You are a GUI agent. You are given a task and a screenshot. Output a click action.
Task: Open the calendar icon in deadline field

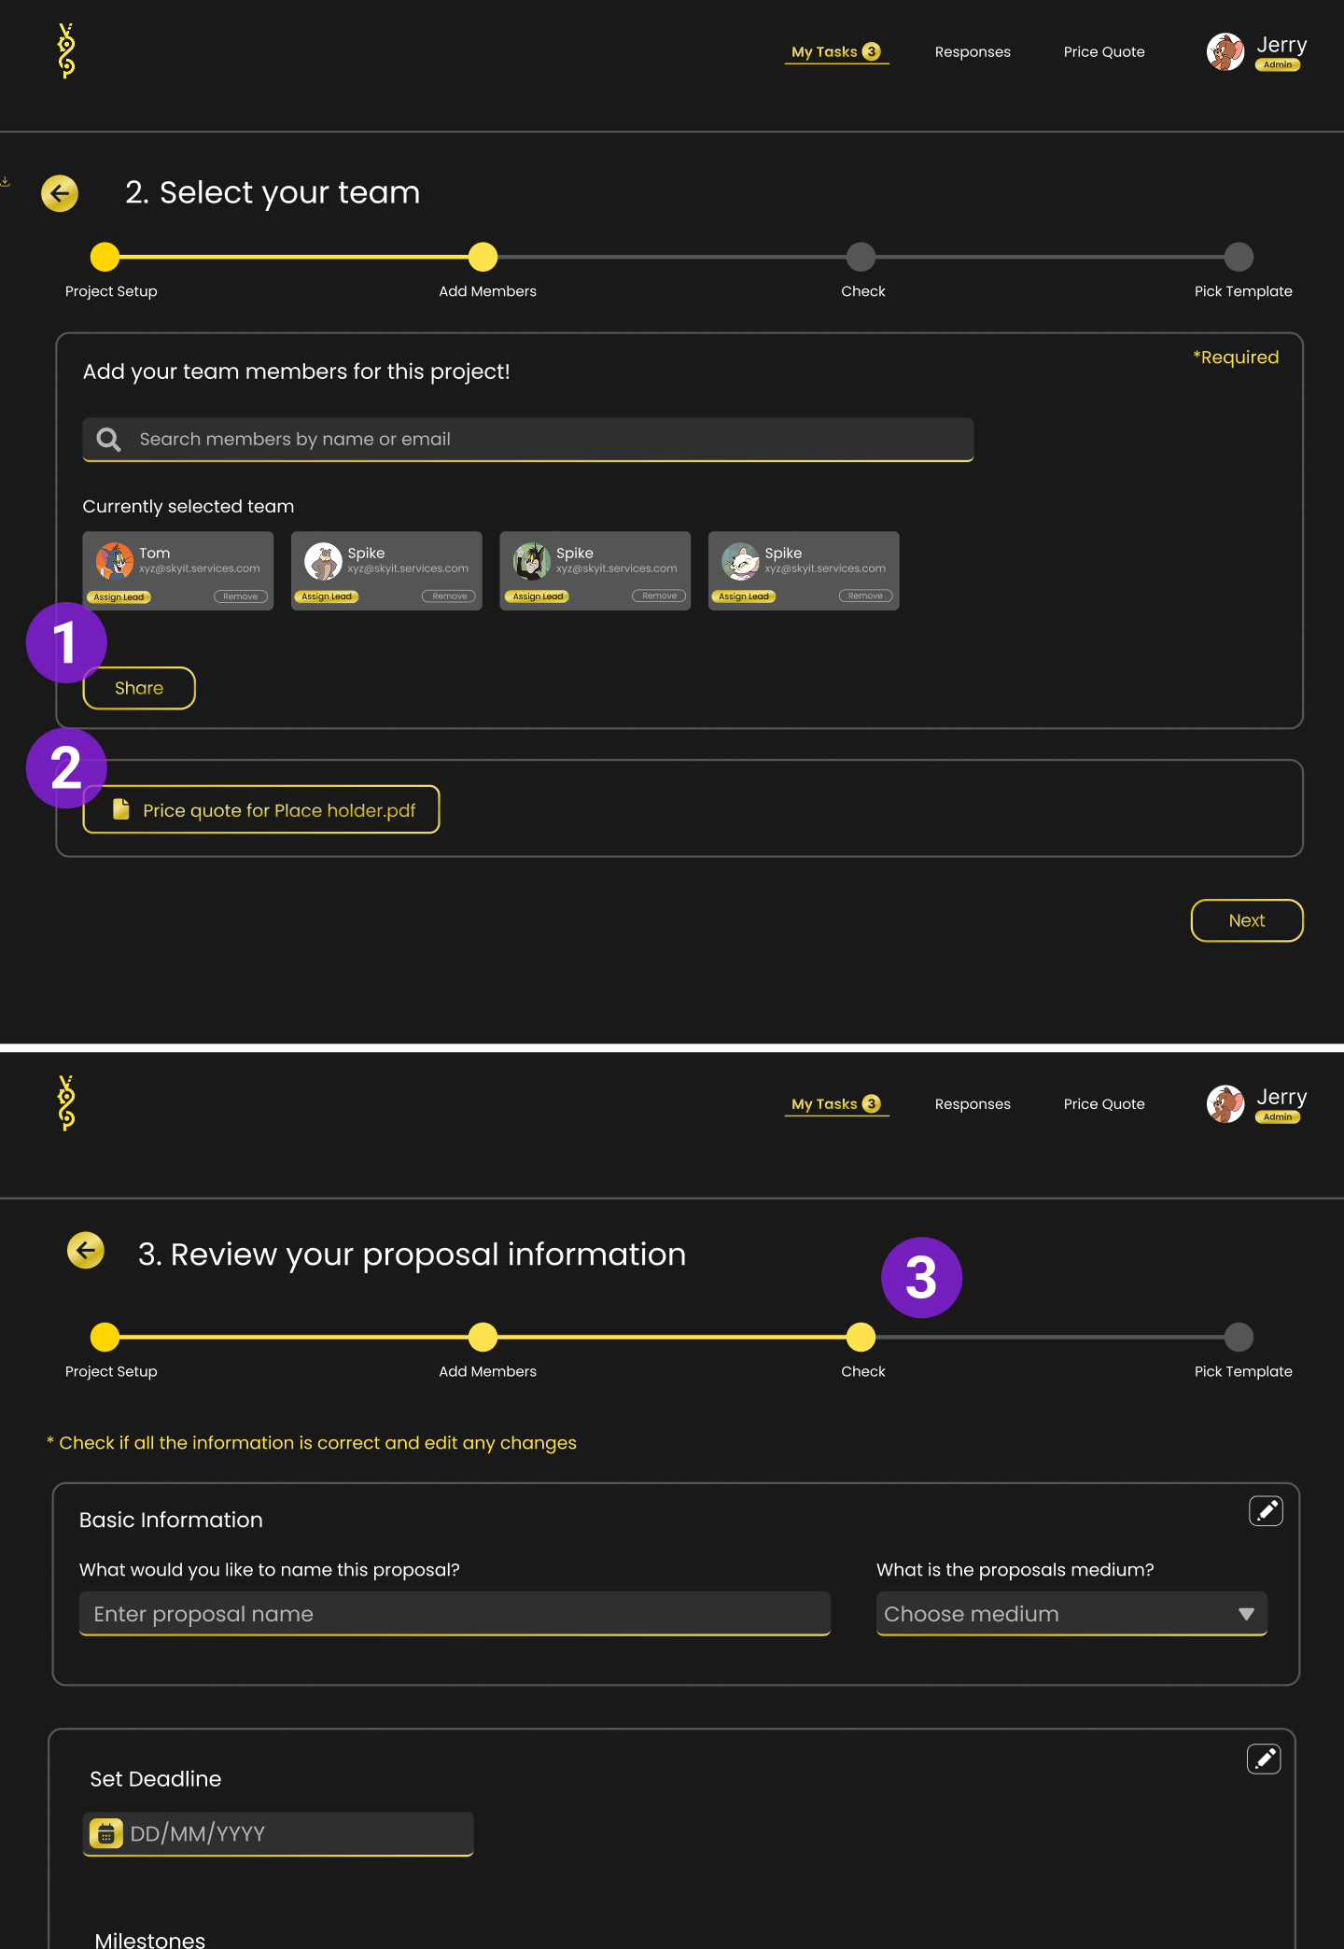[x=106, y=1834]
